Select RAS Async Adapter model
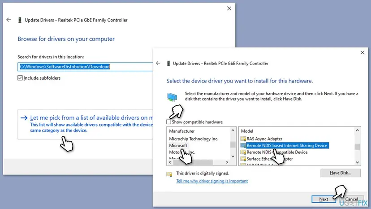 tap(264, 139)
